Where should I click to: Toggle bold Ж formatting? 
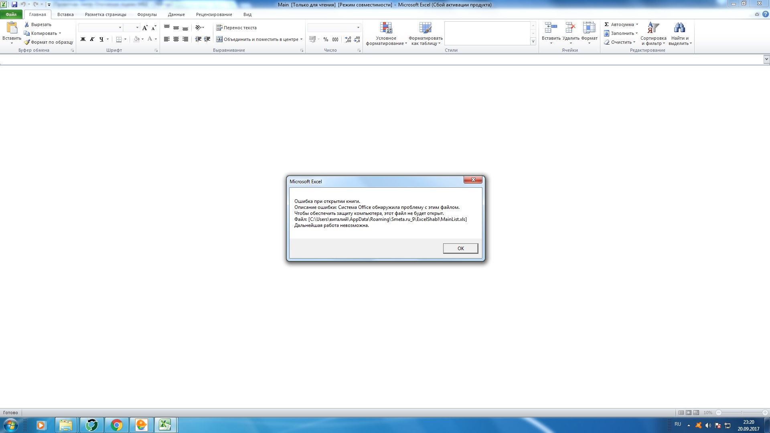(x=83, y=39)
